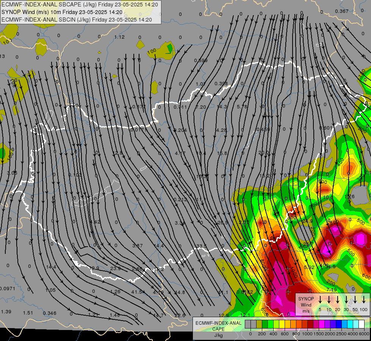This screenshot has width=371, height=341.
Task: Click the 'SYNOP Wind m/s' legend label
Action: tap(306, 305)
